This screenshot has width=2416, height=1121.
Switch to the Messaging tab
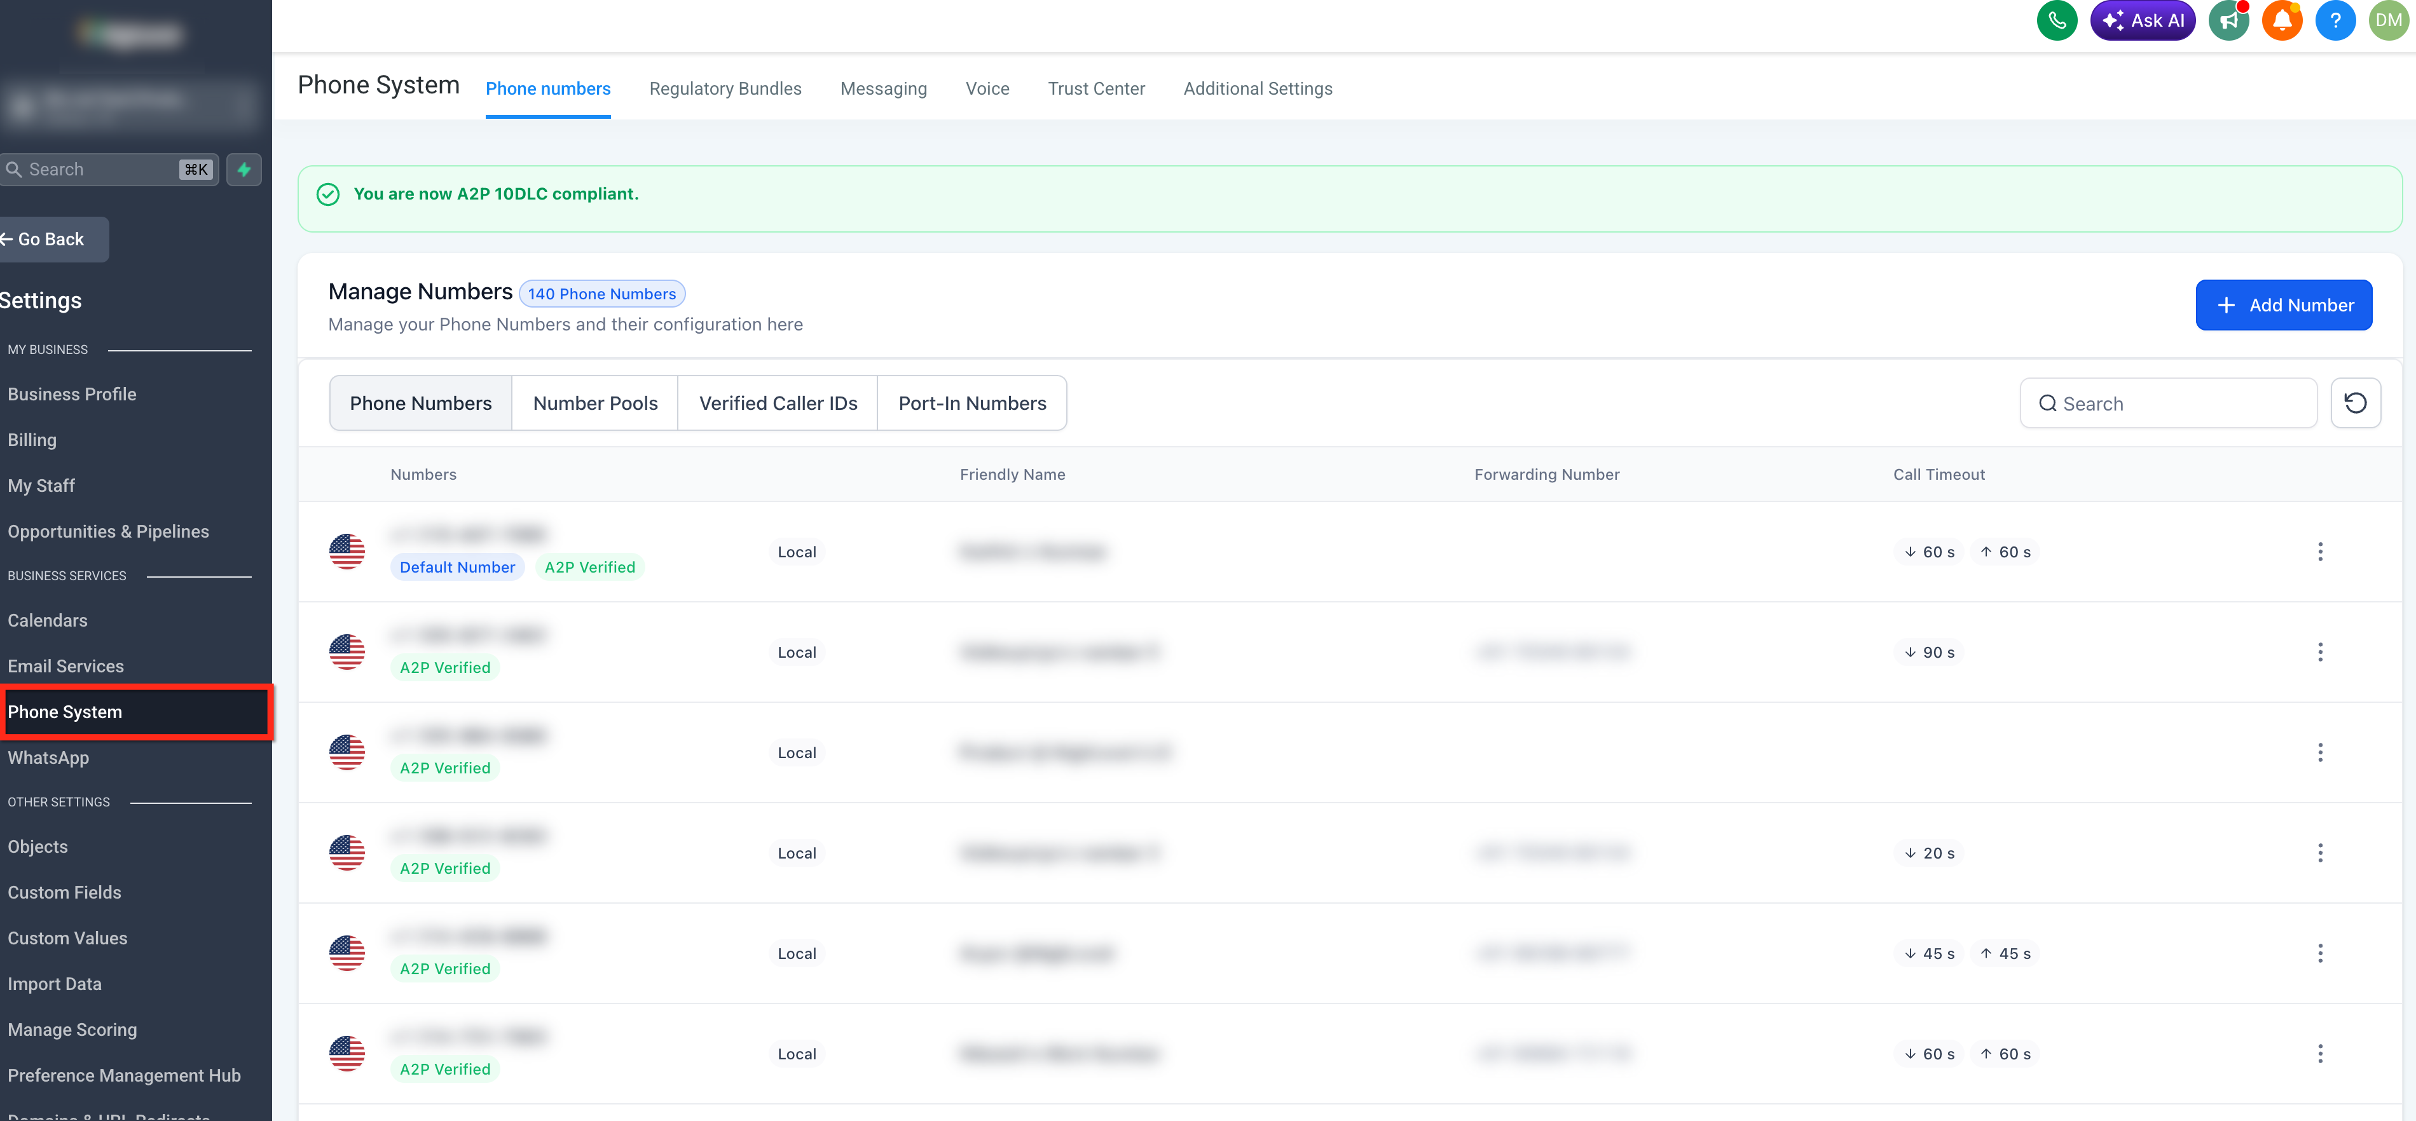(x=884, y=88)
